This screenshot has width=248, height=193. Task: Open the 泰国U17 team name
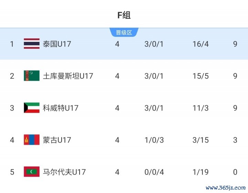pyautogui.click(x=57, y=44)
